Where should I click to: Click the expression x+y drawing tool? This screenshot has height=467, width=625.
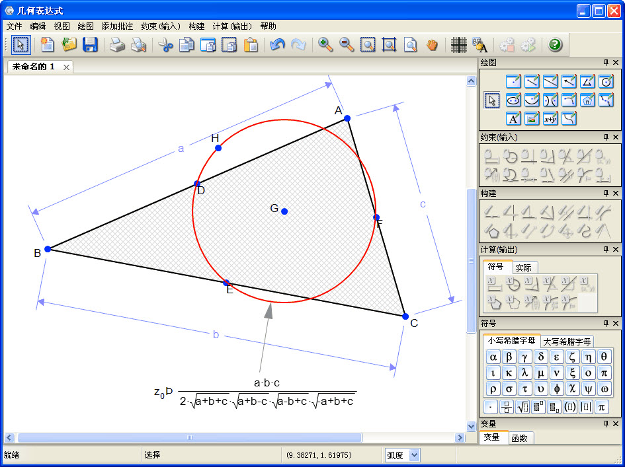[550, 119]
